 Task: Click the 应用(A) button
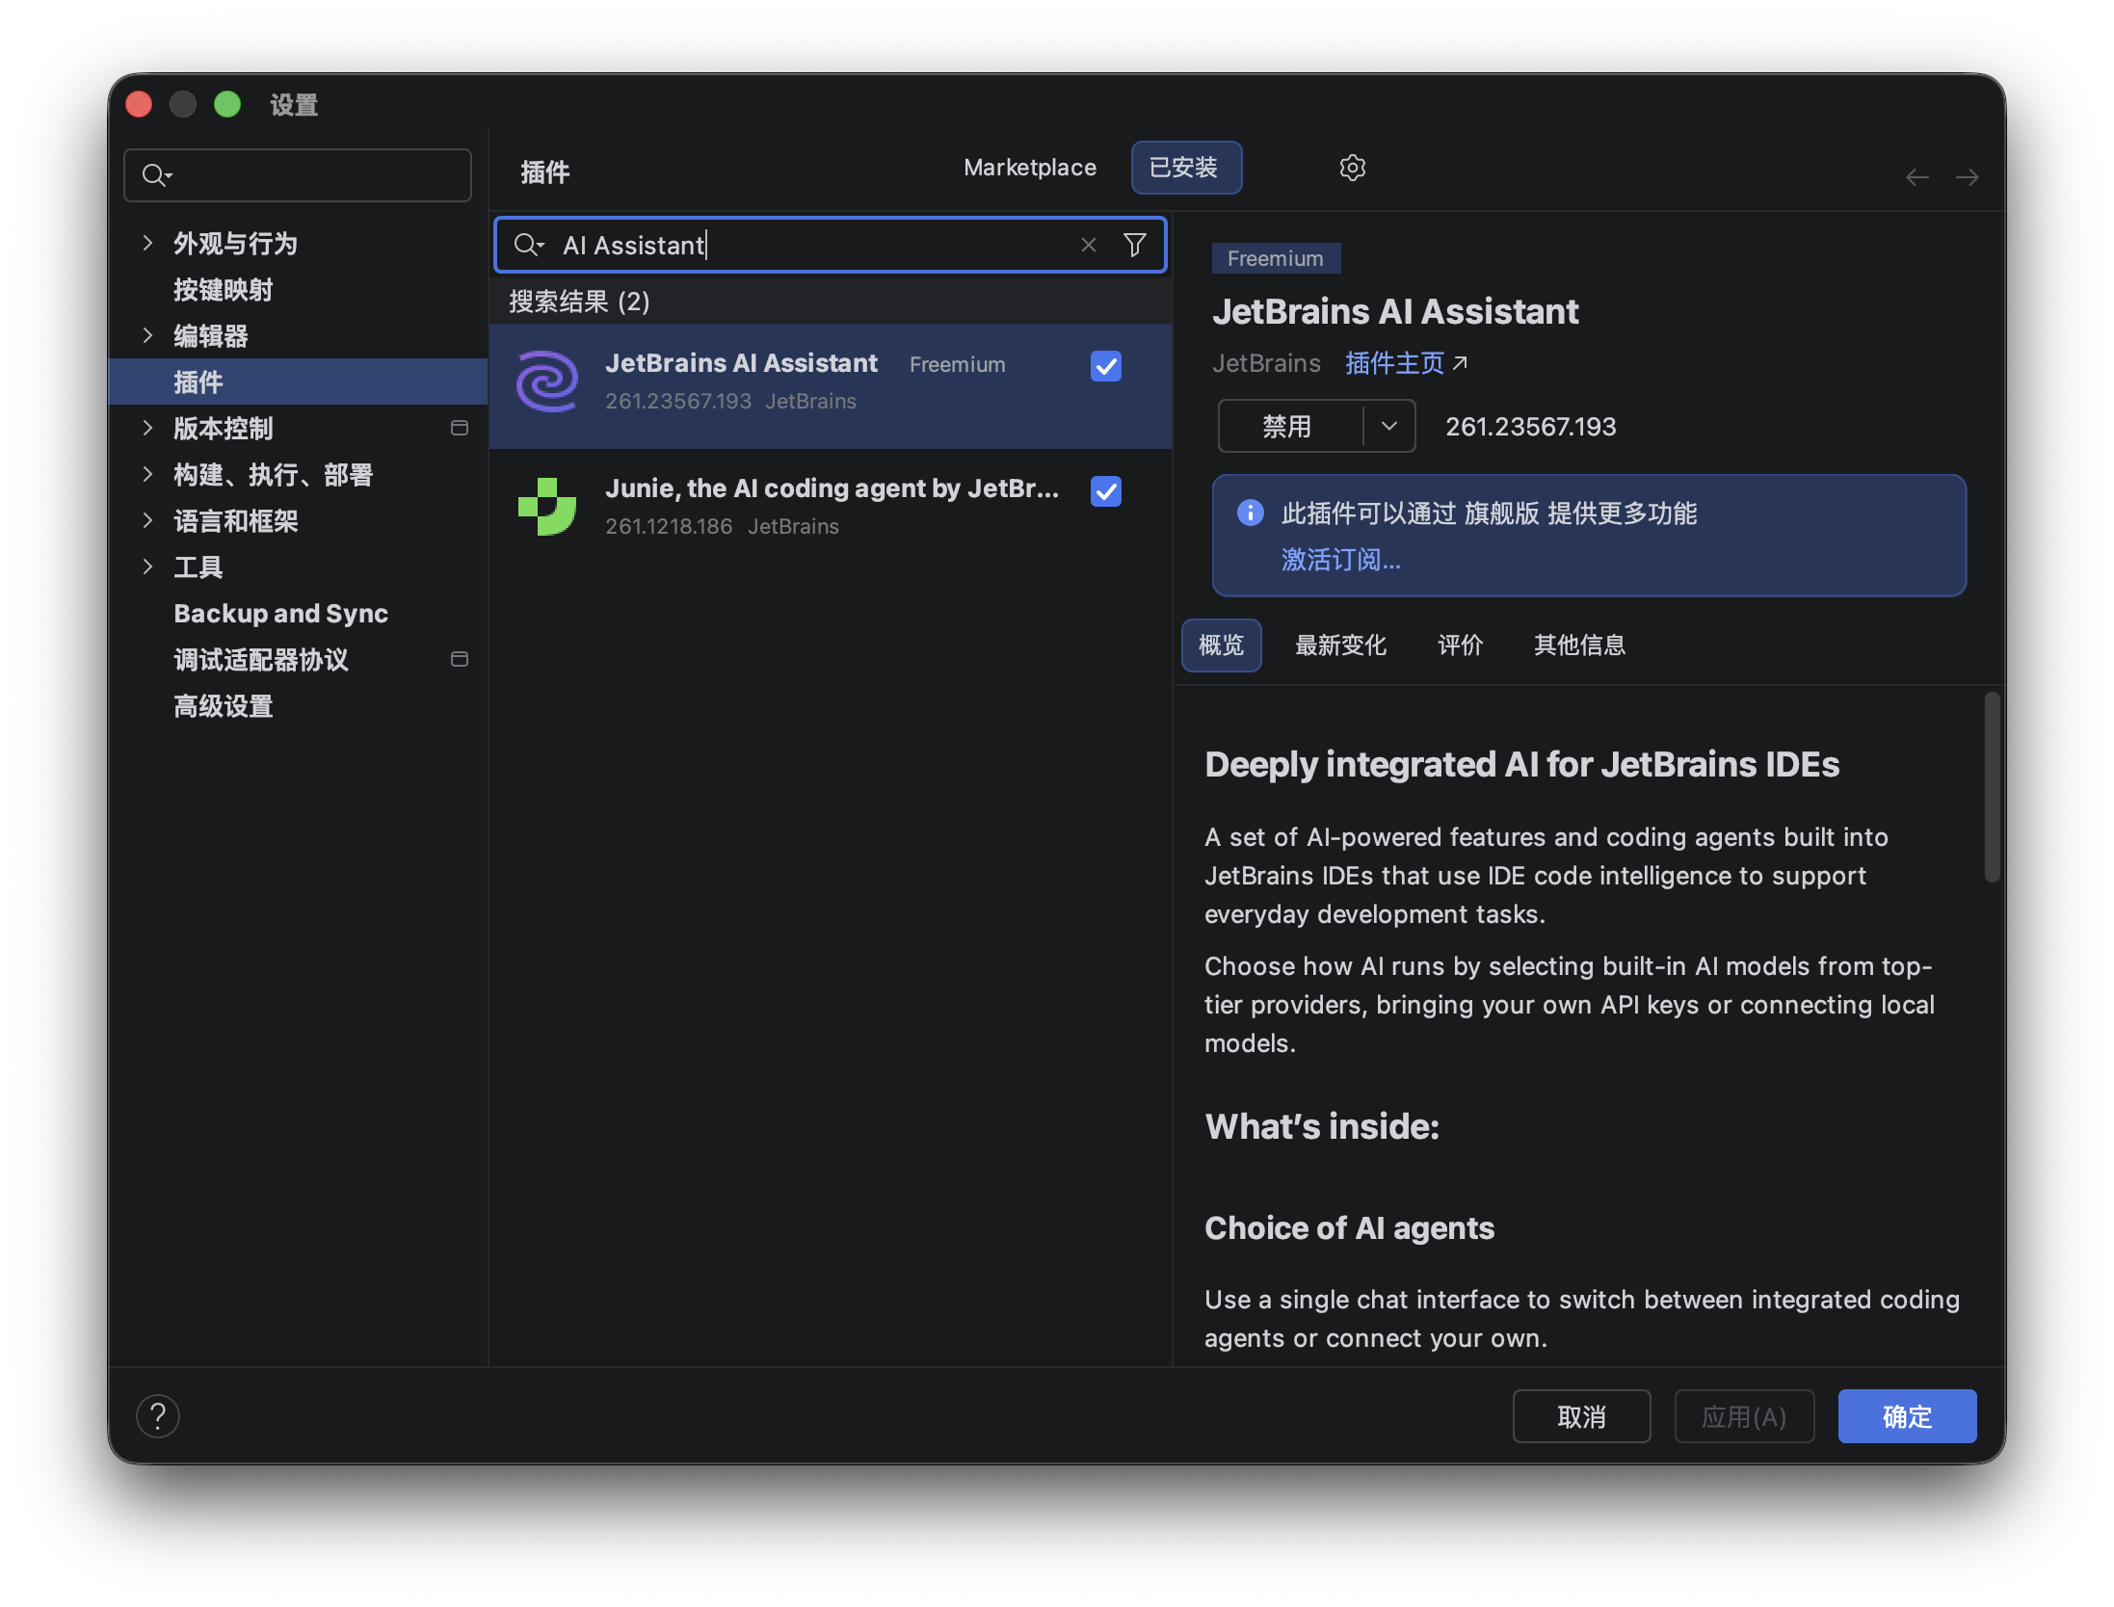[1744, 1416]
